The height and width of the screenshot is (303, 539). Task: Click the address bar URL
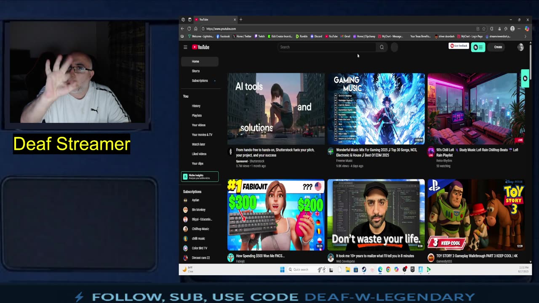[221, 29]
